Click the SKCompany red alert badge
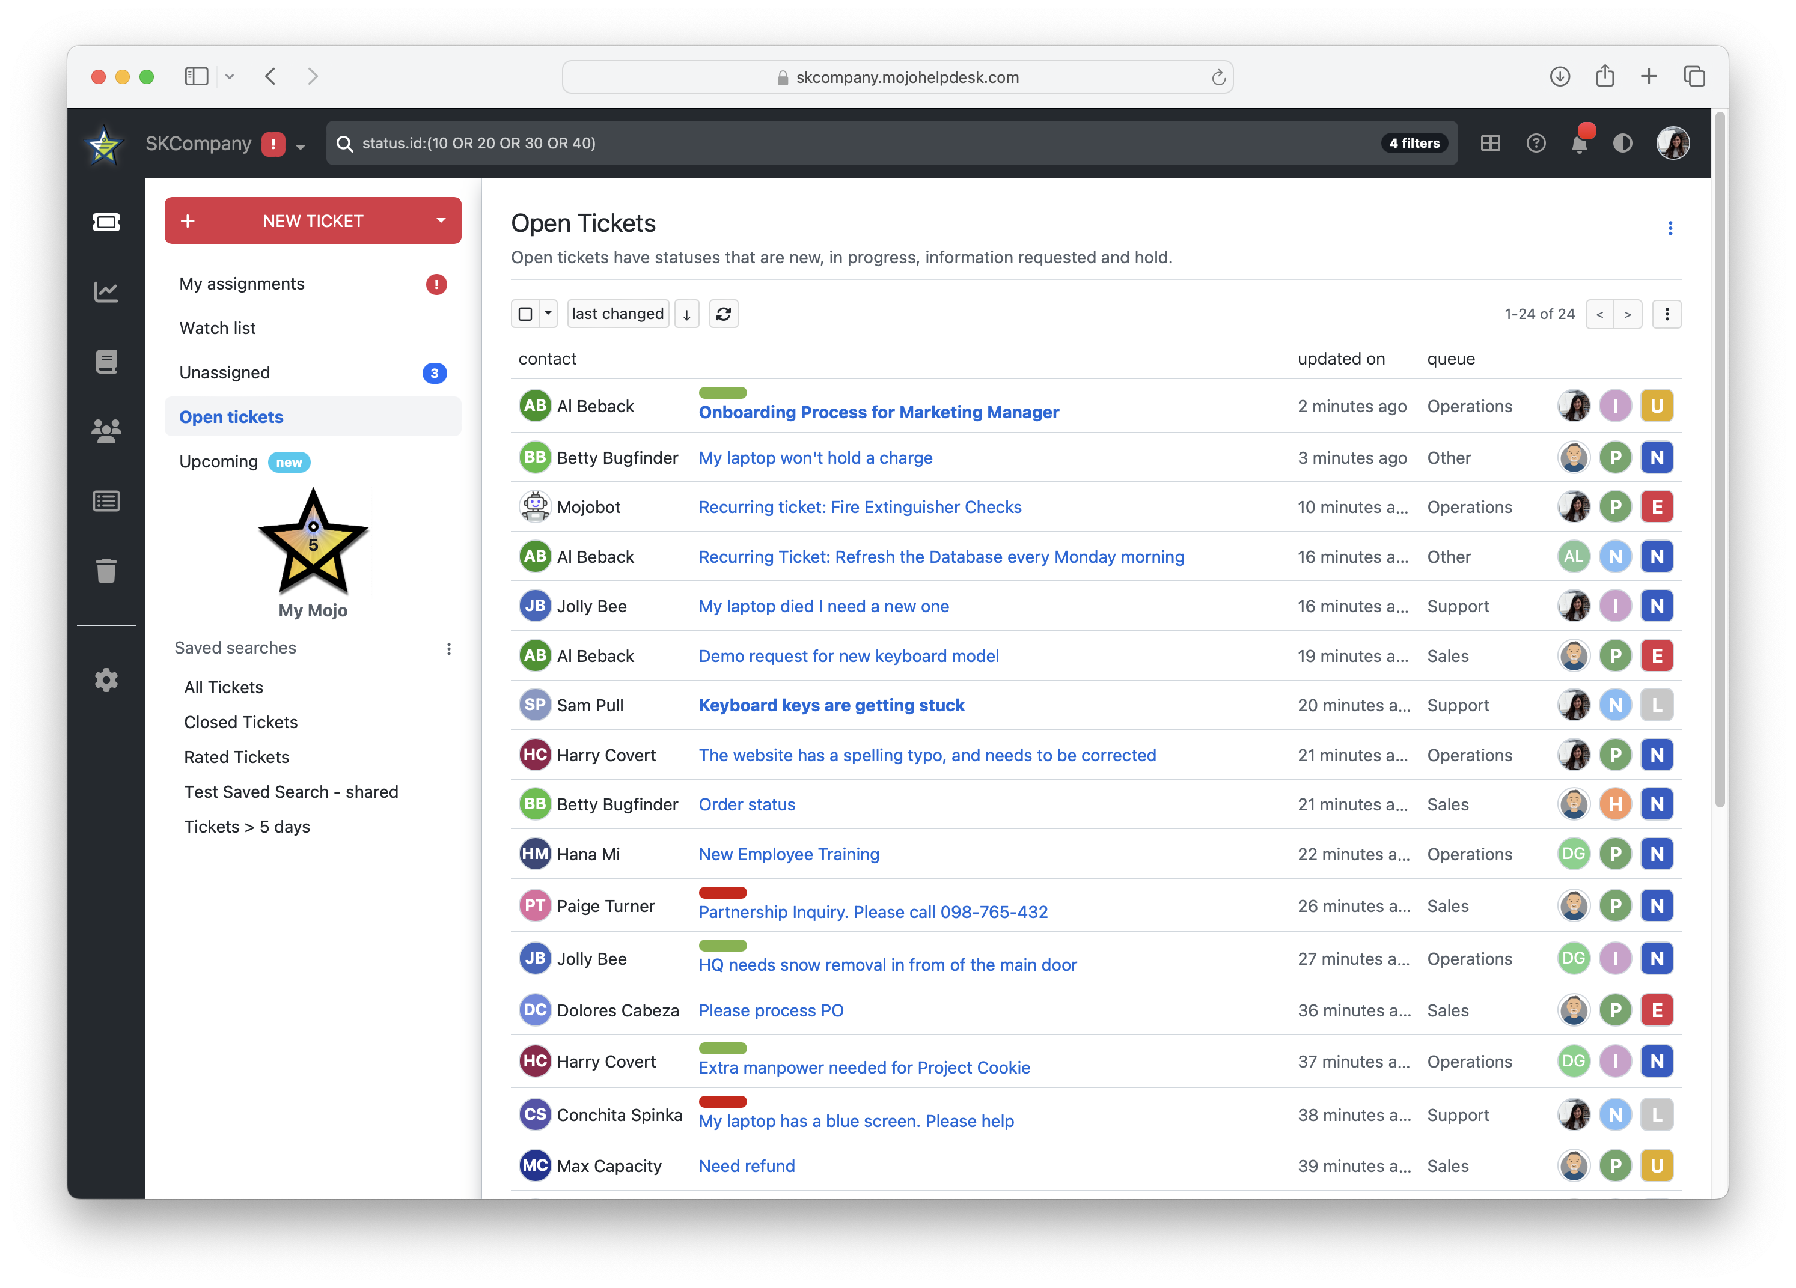 [x=273, y=144]
